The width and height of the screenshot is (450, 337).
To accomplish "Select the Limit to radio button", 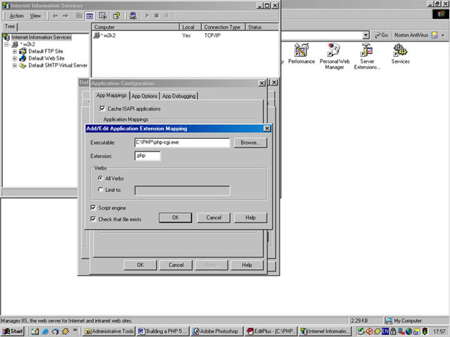I will tap(100, 189).
